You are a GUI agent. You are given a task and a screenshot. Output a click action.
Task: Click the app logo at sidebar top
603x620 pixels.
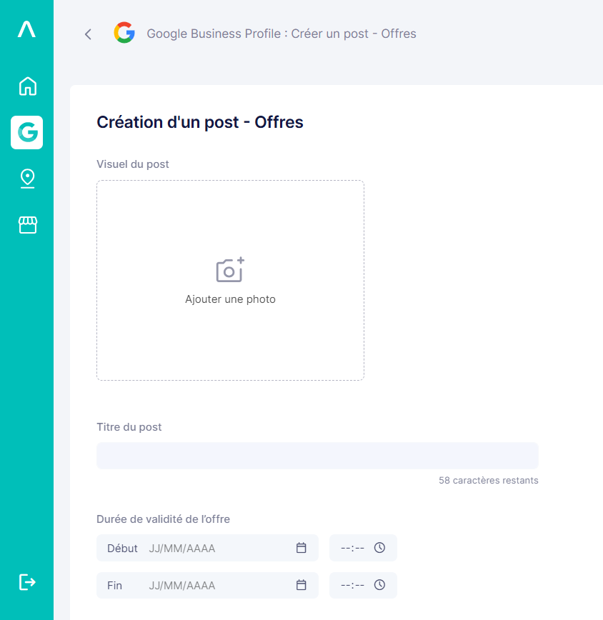click(26, 30)
